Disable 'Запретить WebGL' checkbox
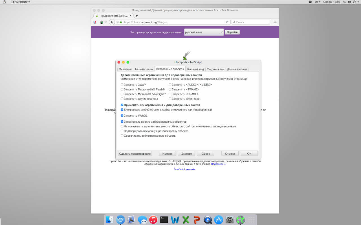 coord(122,116)
